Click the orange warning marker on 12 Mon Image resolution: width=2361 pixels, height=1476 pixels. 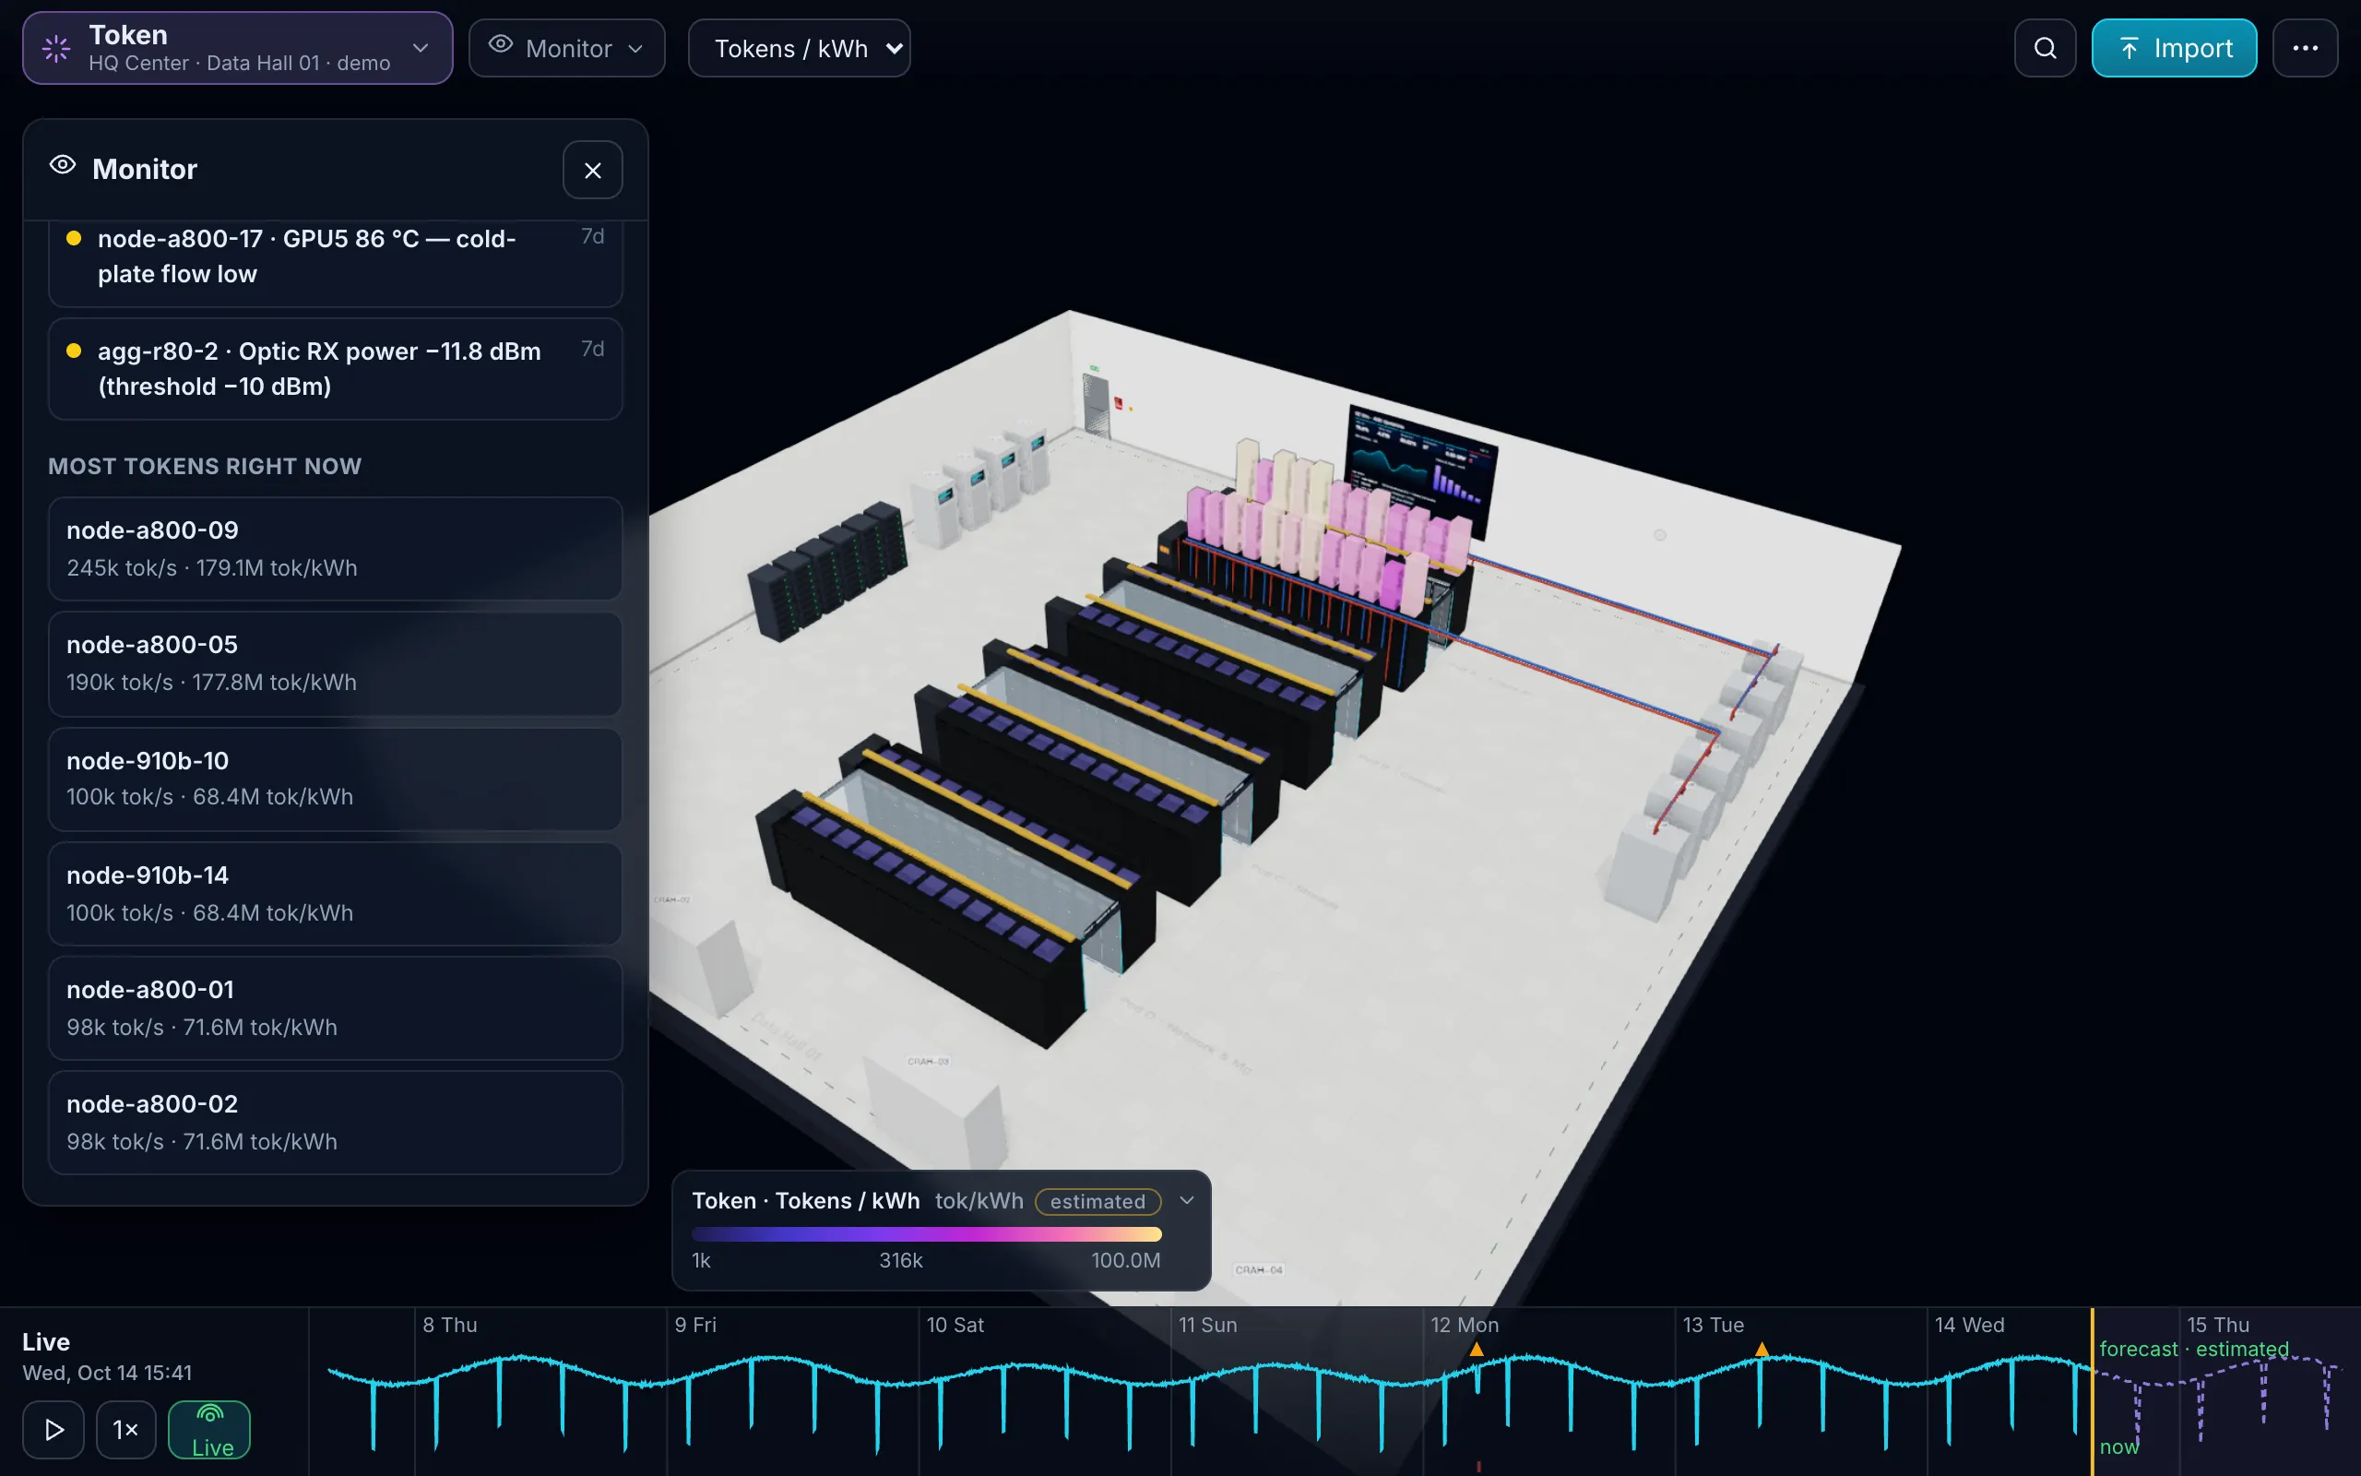(1477, 1349)
